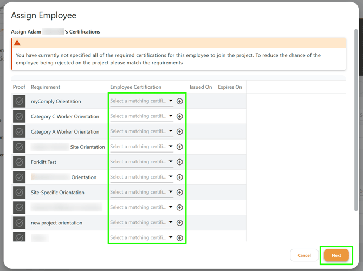Click the Assign Employee dialog title
363x271 pixels.
point(44,16)
